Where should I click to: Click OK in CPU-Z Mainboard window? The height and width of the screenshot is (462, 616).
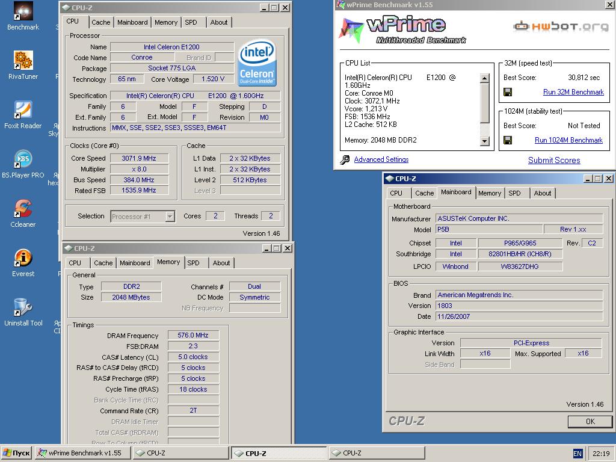point(590,422)
